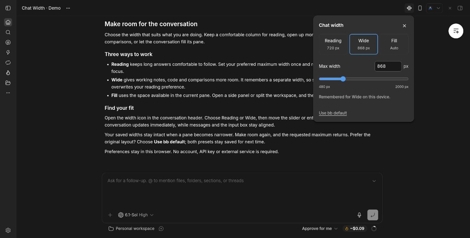Click the Max width slider handle
Image resolution: width=470 pixels, height=238 pixels.
coord(343,79)
